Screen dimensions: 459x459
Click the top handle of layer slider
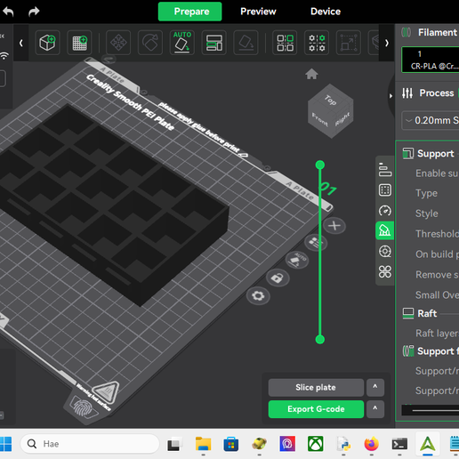pyautogui.click(x=320, y=165)
